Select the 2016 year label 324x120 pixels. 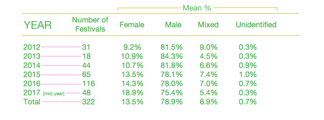point(32,84)
